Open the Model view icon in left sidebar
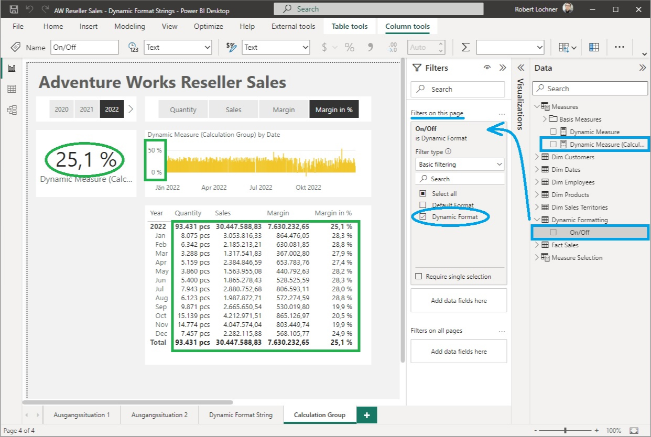This screenshot has height=437, width=651. click(12, 110)
